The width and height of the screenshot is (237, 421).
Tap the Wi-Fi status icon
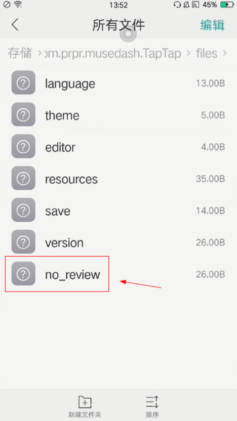pos(18,4)
